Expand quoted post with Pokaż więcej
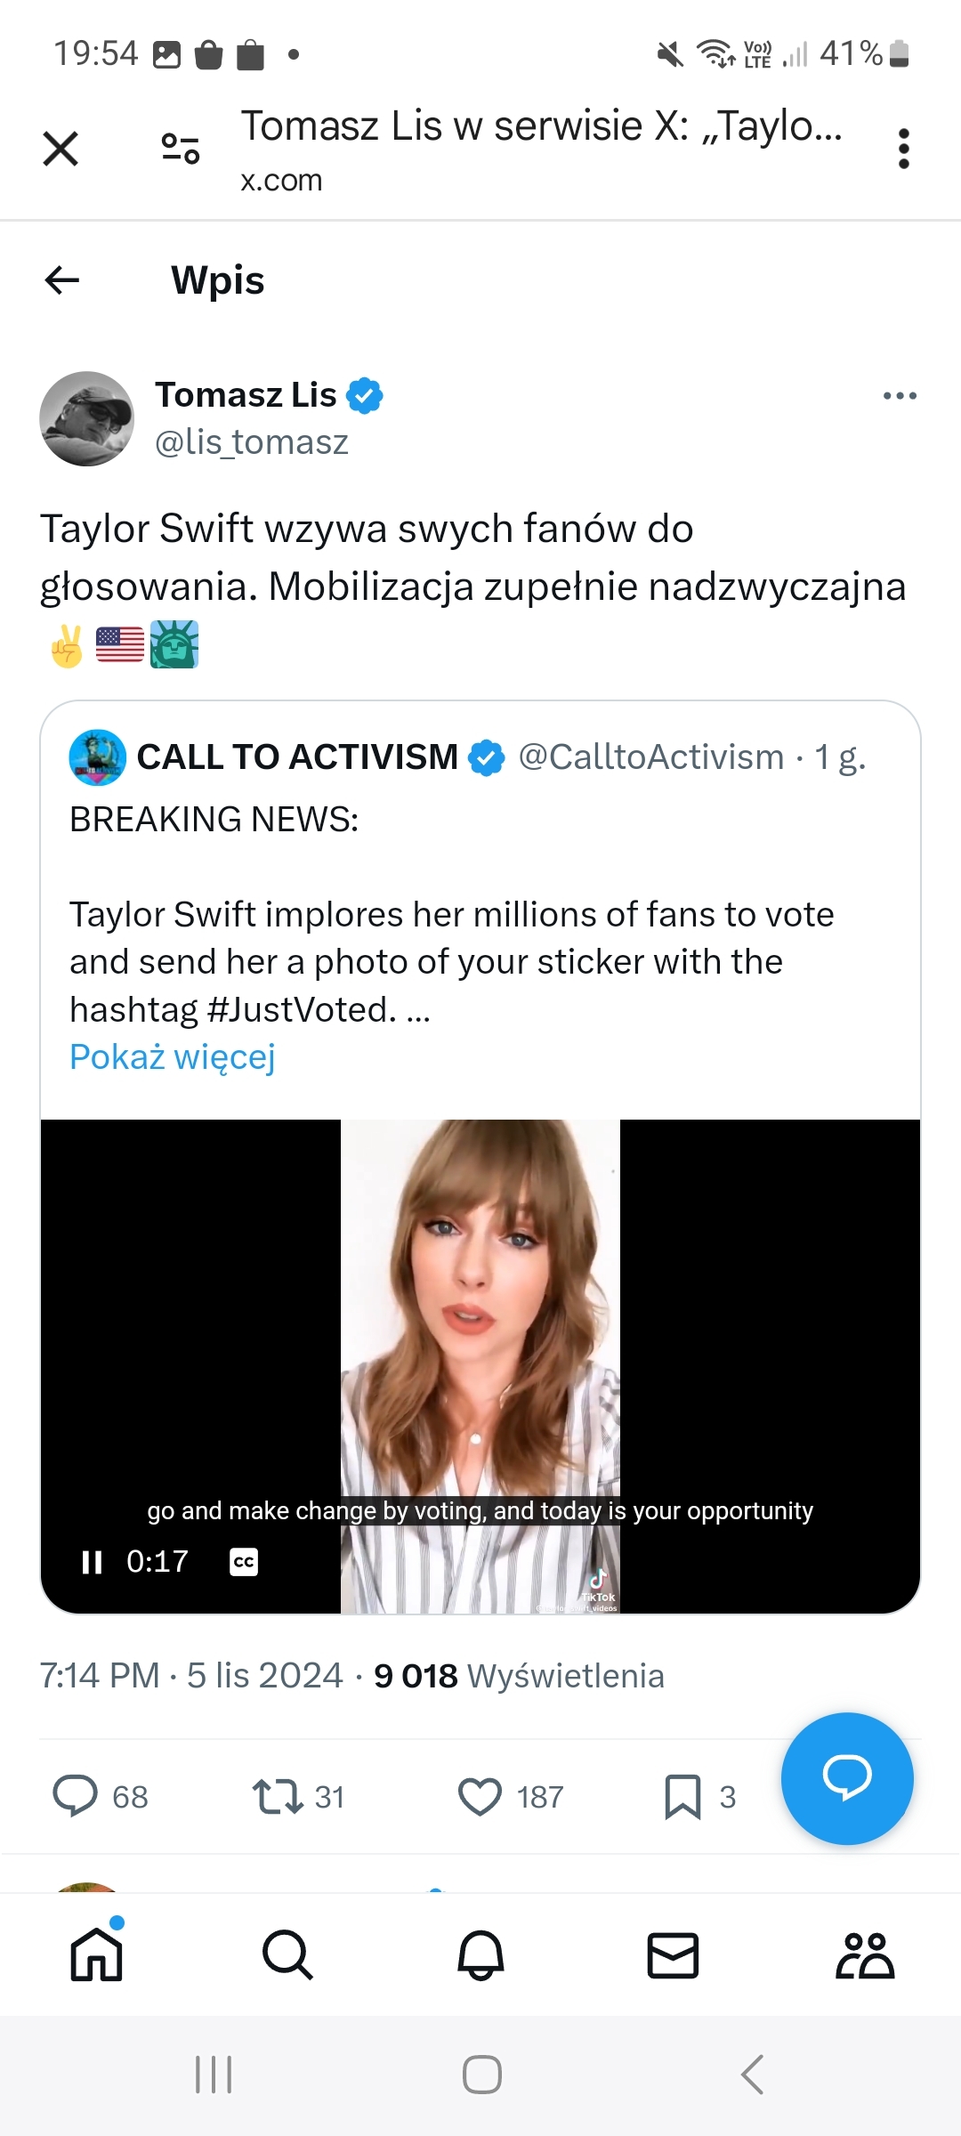Viewport: 961px width, 2136px height. pos(173,1057)
